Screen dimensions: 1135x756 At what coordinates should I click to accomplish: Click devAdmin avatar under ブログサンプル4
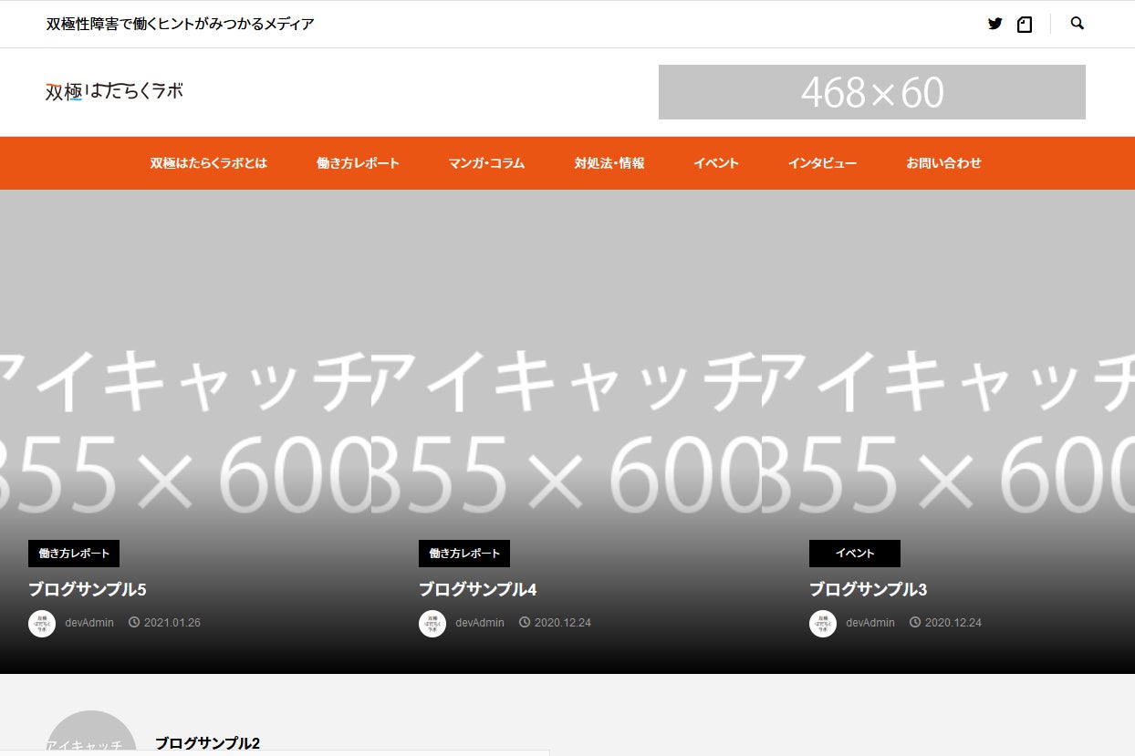pos(432,624)
